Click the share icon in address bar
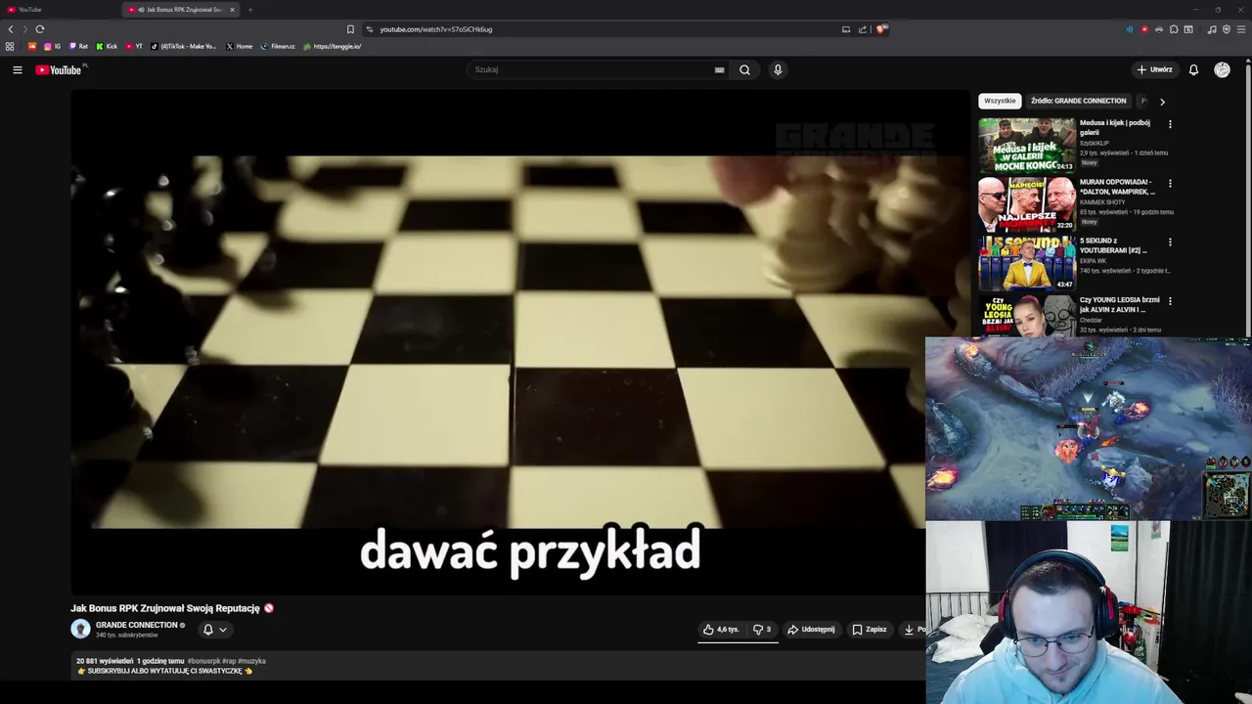Screen dimensions: 1252x704 (863, 29)
